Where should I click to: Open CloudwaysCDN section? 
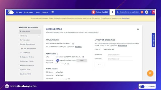click(x=25, y=74)
